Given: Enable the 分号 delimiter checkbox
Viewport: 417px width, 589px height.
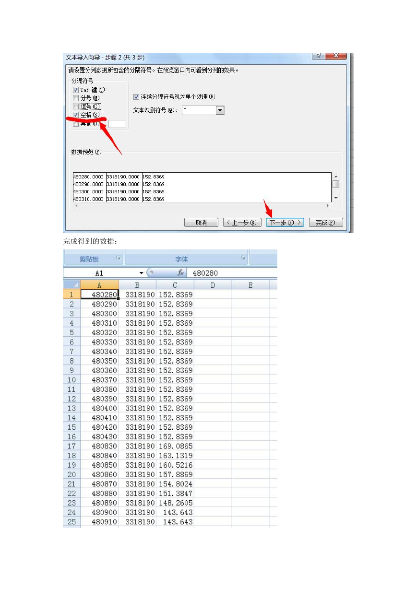Looking at the screenshot, I should click(75, 98).
